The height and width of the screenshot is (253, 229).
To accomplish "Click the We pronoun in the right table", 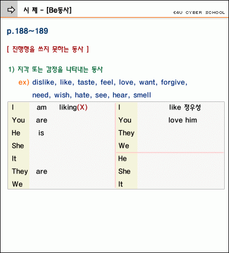I will [124, 146].
